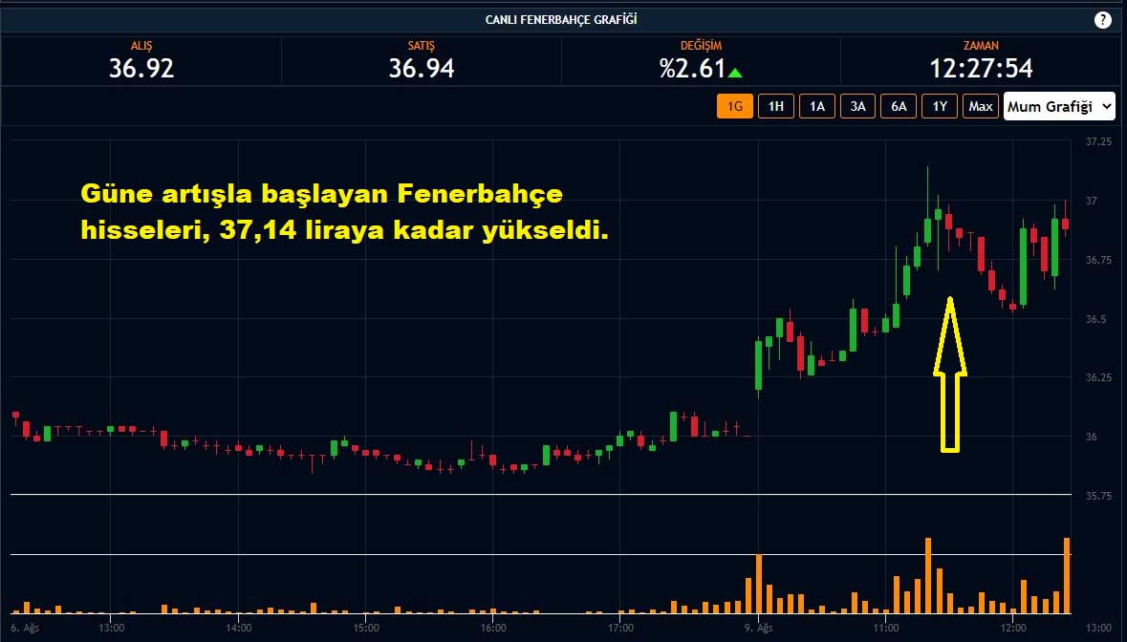The image size is (1127, 642).
Task: Click the tall green opening candle on 9. Ağs
Action: [x=758, y=366]
